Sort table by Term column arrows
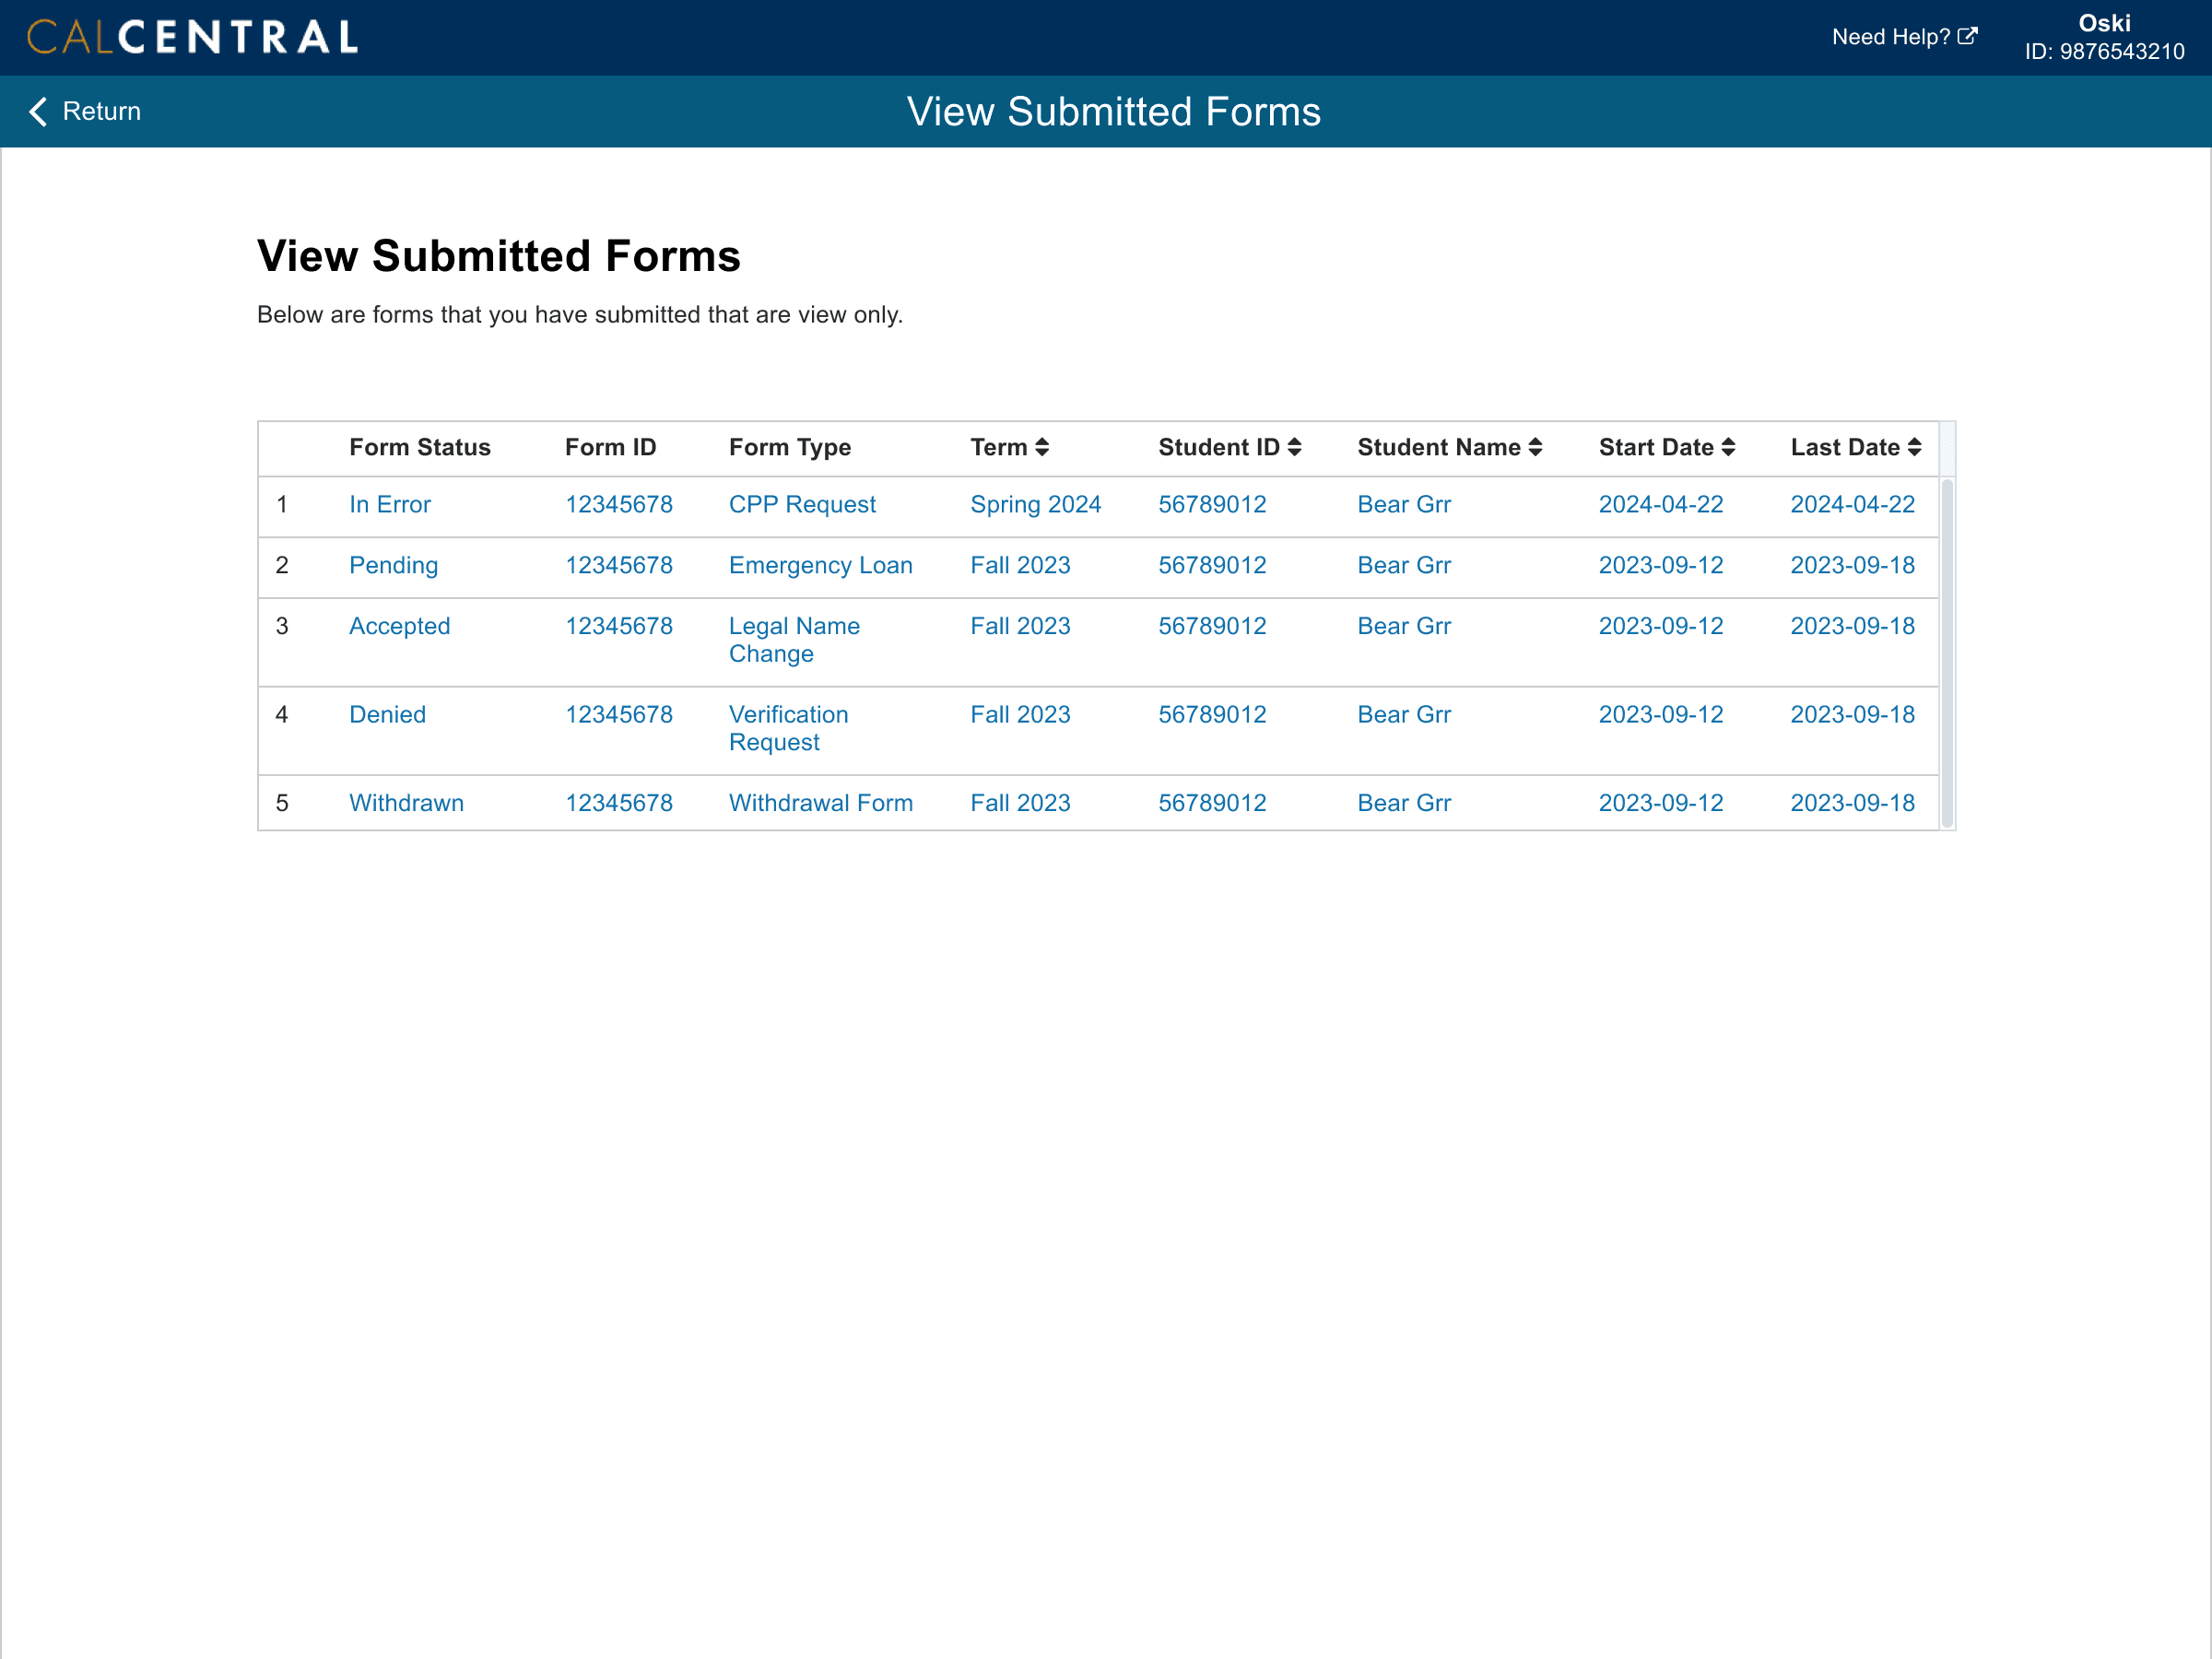The image size is (2212, 1659). 1042,447
